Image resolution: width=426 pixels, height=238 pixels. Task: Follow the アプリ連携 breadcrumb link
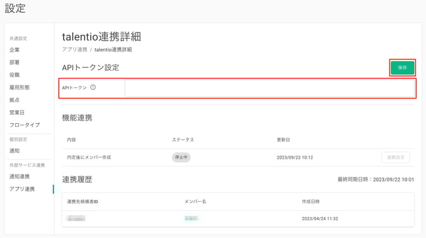pos(74,50)
